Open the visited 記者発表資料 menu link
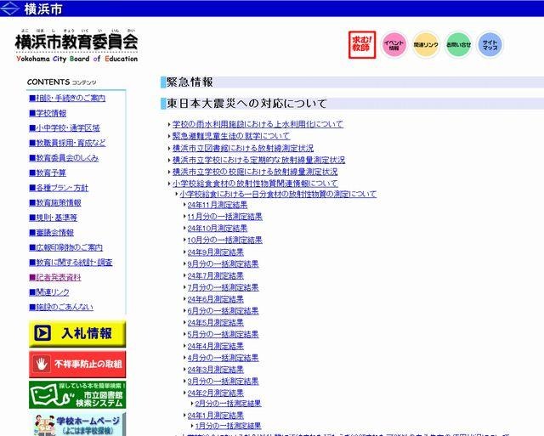The image size is (544, 436). coord(55,277)
